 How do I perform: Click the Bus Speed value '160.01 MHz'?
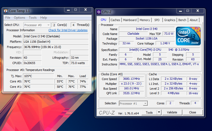point(131,88)
